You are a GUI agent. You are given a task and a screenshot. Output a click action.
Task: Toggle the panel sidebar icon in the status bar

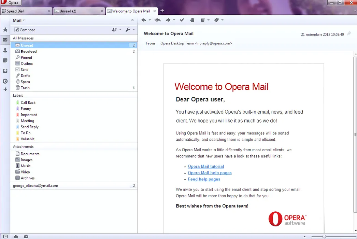[5, 237]
